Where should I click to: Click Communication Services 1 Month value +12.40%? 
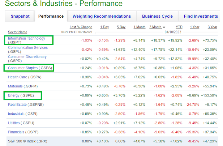click(138, 50)
